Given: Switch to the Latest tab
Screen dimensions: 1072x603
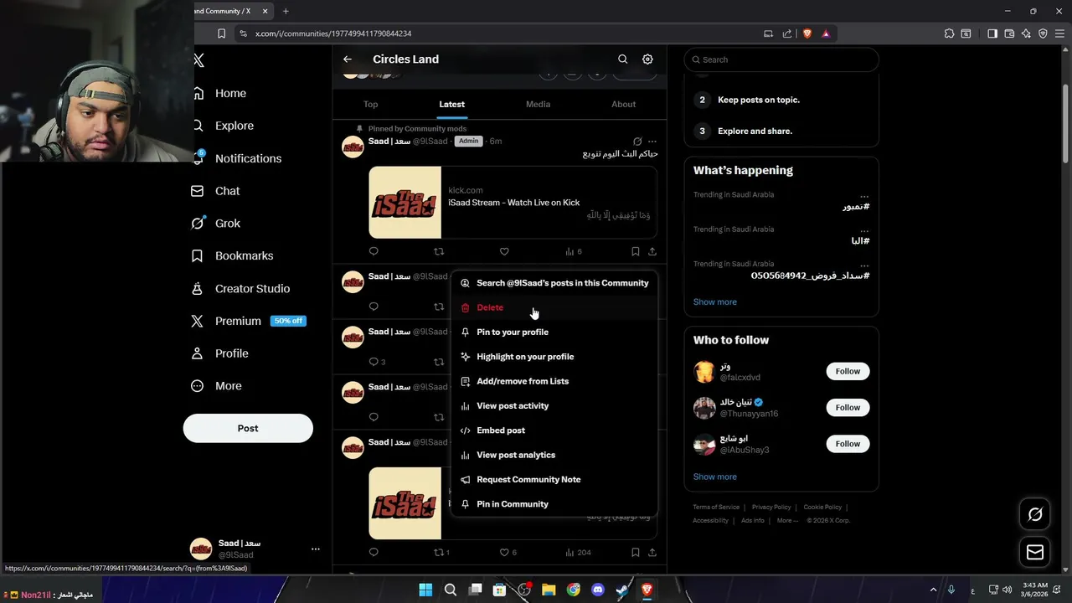Looking at the screenshot, I should 451,104.
